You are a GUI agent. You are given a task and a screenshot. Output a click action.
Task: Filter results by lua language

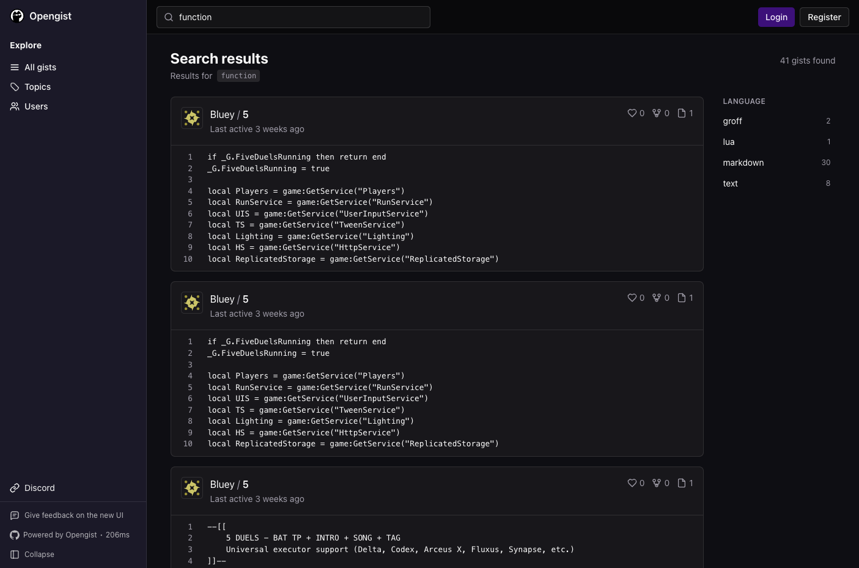coord(776,142)
